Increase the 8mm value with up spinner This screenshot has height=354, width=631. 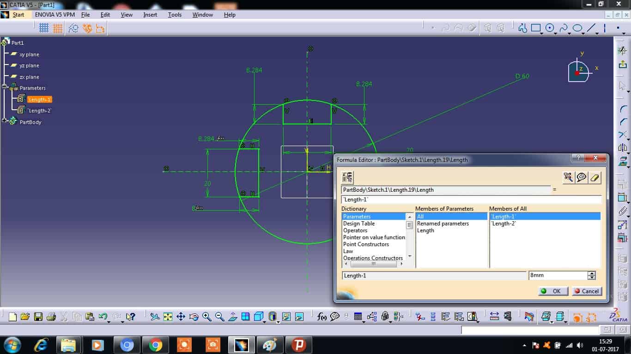click(592, 273)
